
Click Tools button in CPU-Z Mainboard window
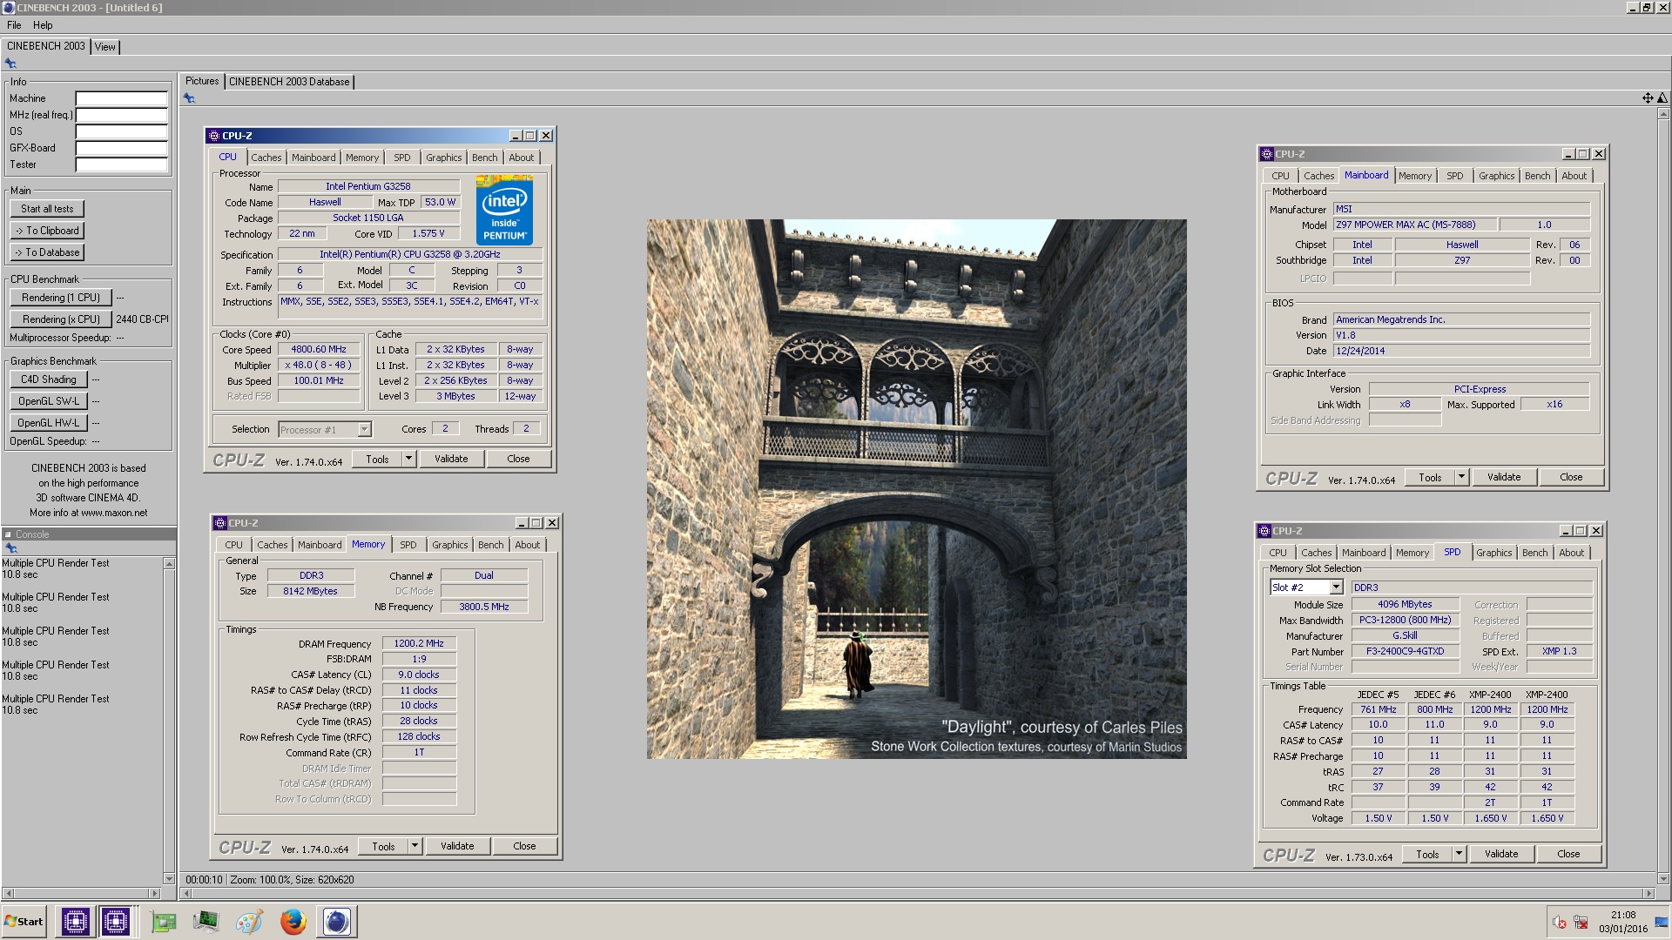[1430, 477]
